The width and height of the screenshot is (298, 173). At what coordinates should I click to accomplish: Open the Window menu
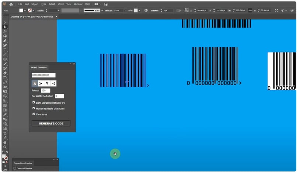pyautogui.click(x=78, y=4)
